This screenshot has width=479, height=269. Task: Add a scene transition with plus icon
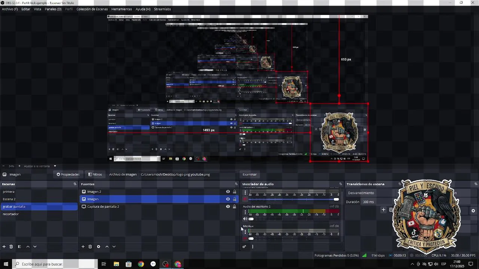383,210
